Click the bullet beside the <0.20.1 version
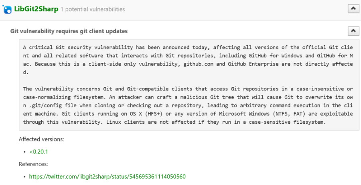 click(25, 152)
